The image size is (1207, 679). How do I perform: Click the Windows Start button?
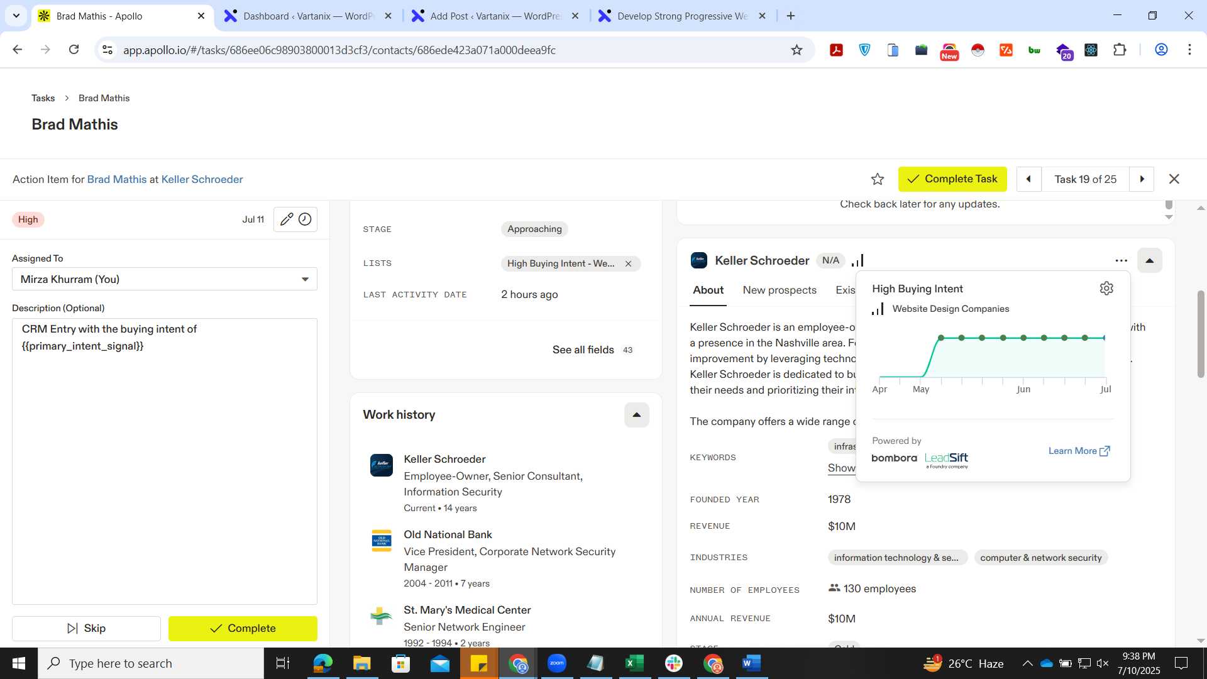coord(19,663)
